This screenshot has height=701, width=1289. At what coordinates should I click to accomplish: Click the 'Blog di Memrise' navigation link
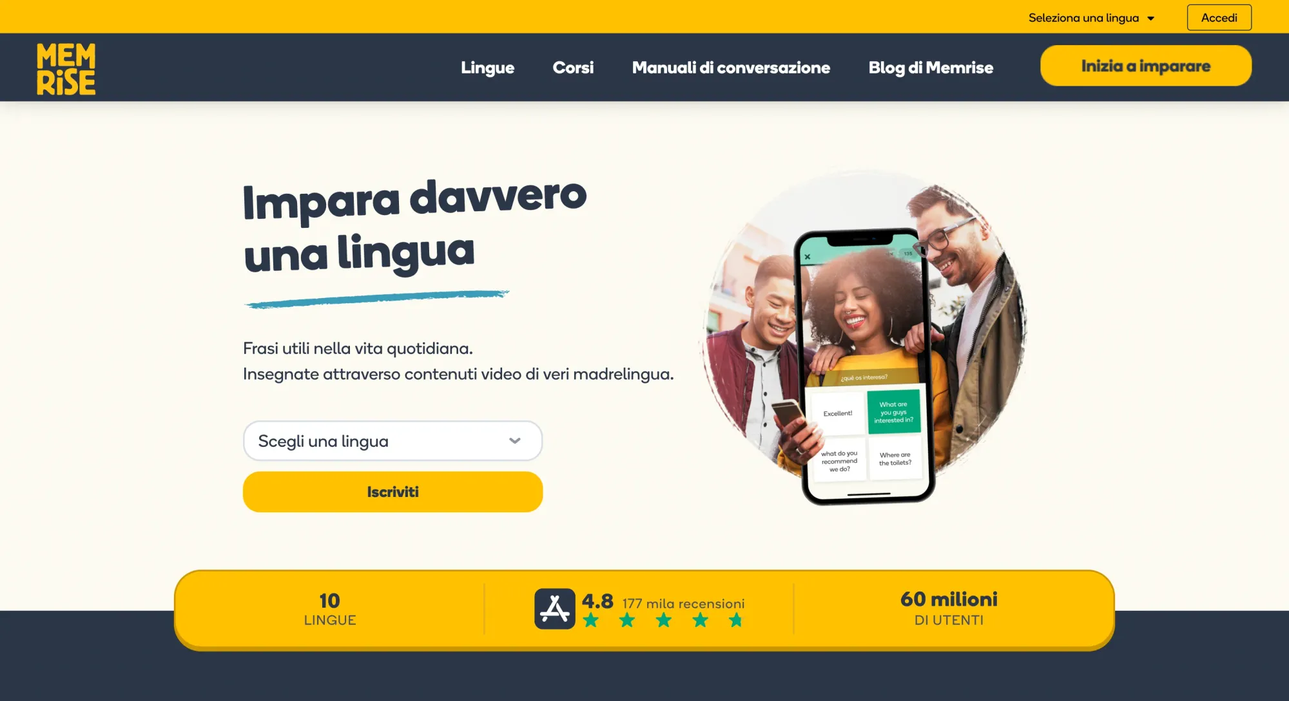pyautogui.click(x=931, y=68)
